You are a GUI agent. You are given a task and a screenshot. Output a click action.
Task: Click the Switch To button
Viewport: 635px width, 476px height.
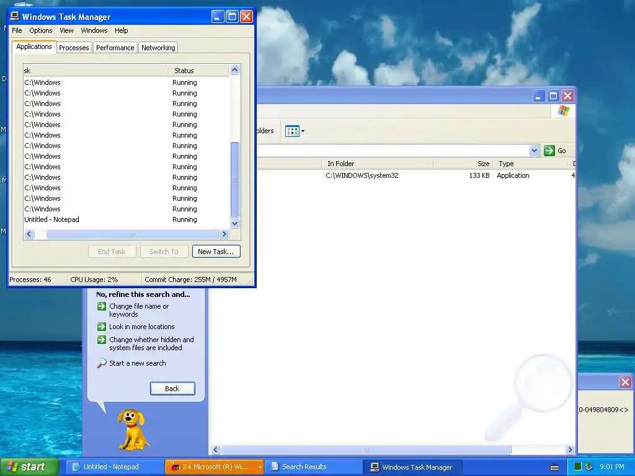point(164,252)
